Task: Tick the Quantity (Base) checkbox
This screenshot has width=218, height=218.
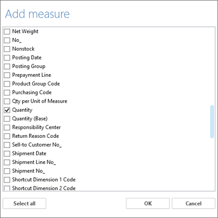Action: pos(7,119)
